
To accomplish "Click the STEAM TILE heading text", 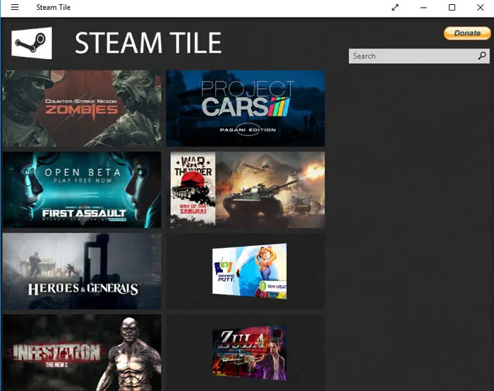I will coord(148,43).
